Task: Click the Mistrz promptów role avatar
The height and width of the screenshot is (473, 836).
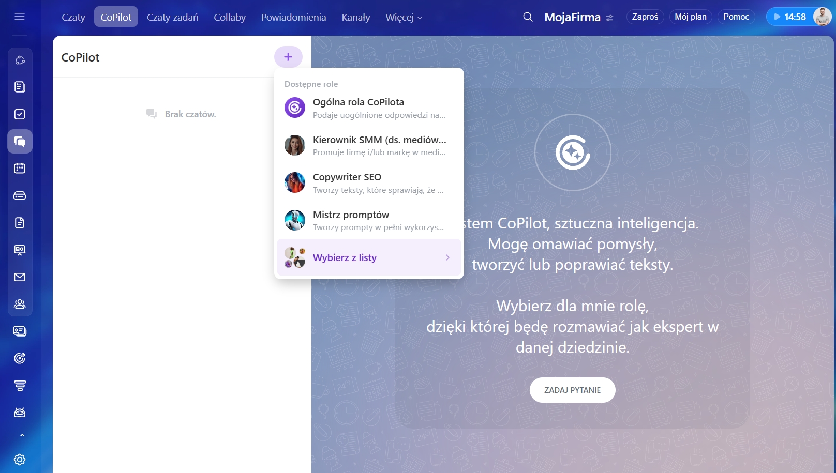Action: pos(295,220)
